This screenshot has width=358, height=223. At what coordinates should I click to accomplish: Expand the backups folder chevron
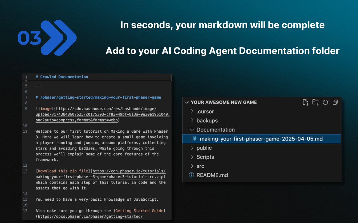(x=192, y=120)
